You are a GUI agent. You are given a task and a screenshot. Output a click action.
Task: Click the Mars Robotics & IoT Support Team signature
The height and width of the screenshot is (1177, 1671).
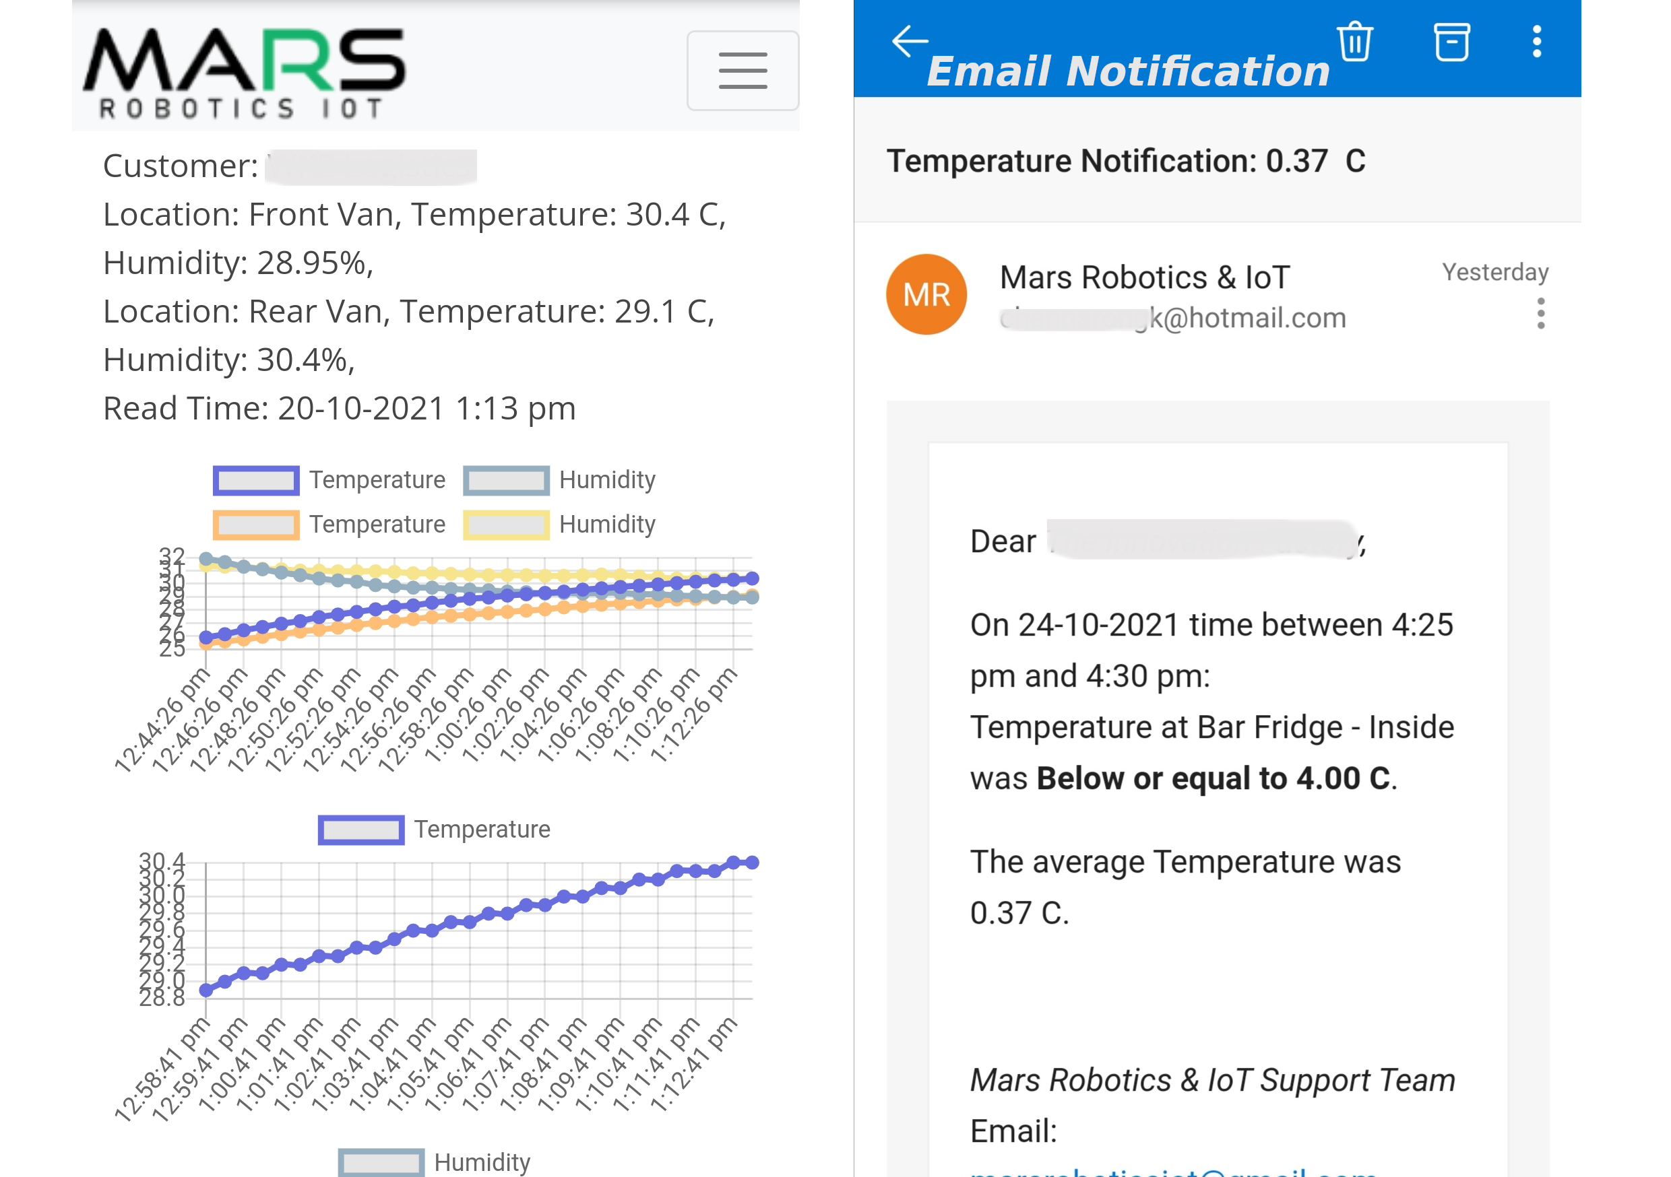click(x=1213, y=1081)
